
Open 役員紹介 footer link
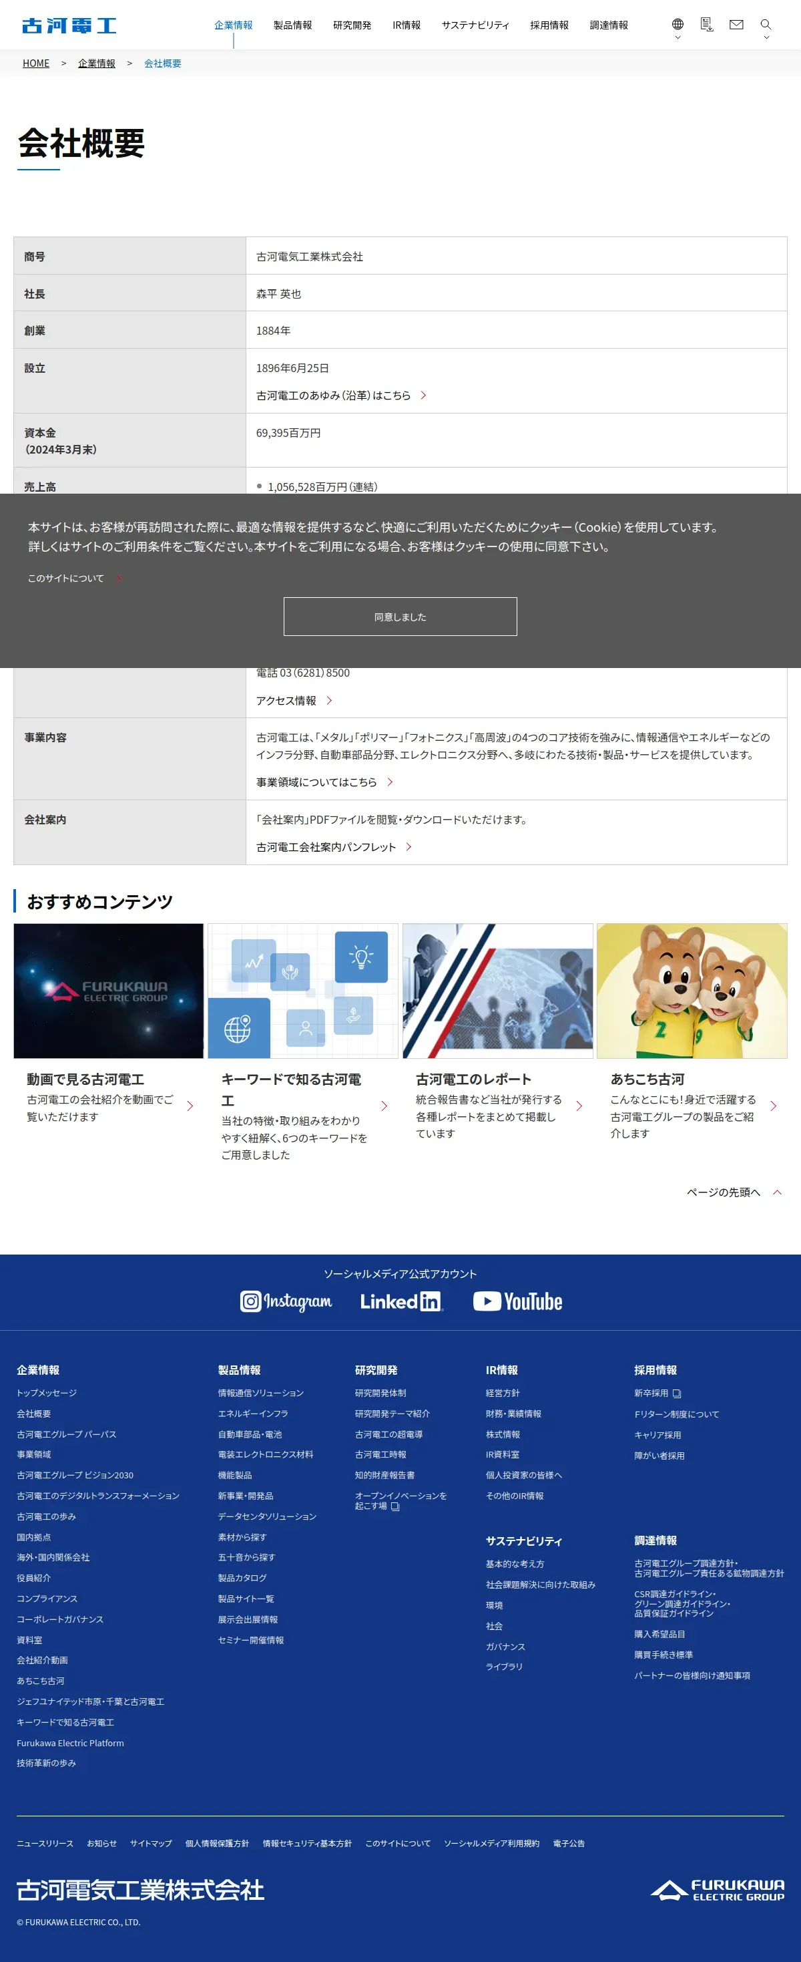pyautogui.click(x=33, y=1577)
